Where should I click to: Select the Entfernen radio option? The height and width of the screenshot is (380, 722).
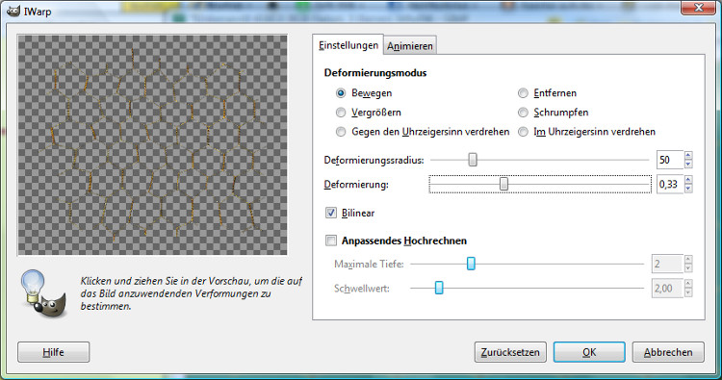click(523, 93)
